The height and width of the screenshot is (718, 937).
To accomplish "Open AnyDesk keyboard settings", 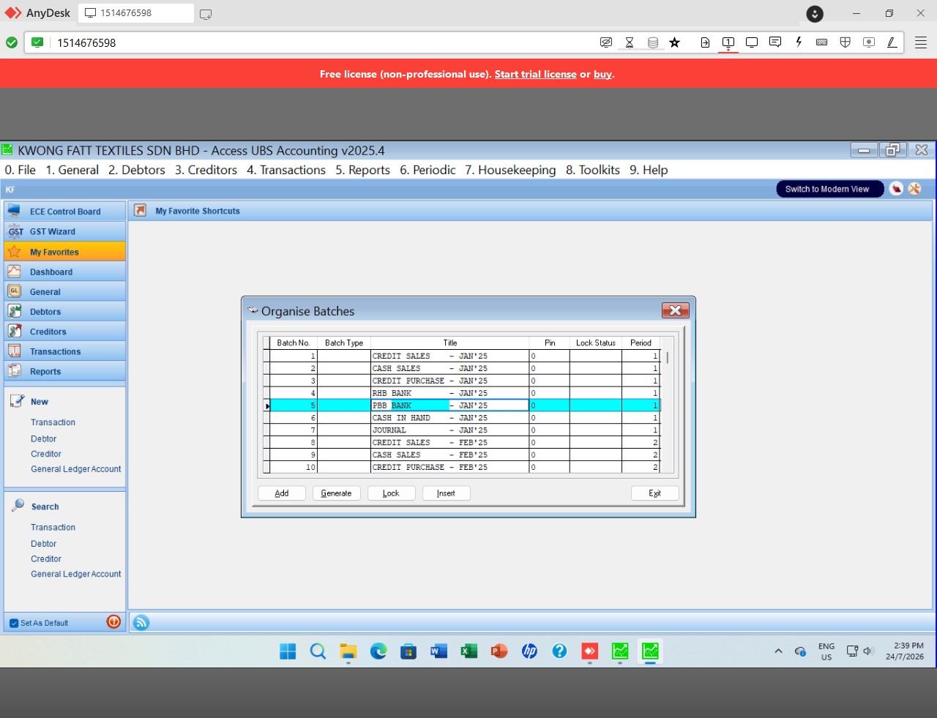I will click(x=822, y=42).
